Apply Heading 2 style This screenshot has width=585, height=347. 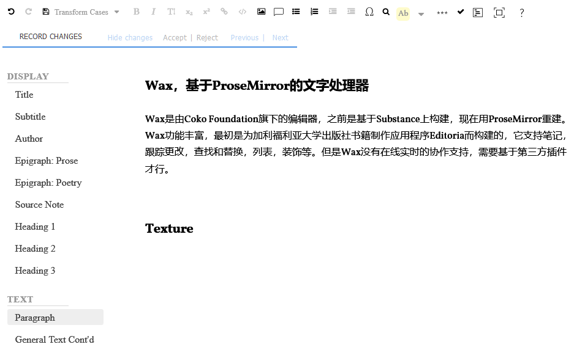click(x=35, y=249)
